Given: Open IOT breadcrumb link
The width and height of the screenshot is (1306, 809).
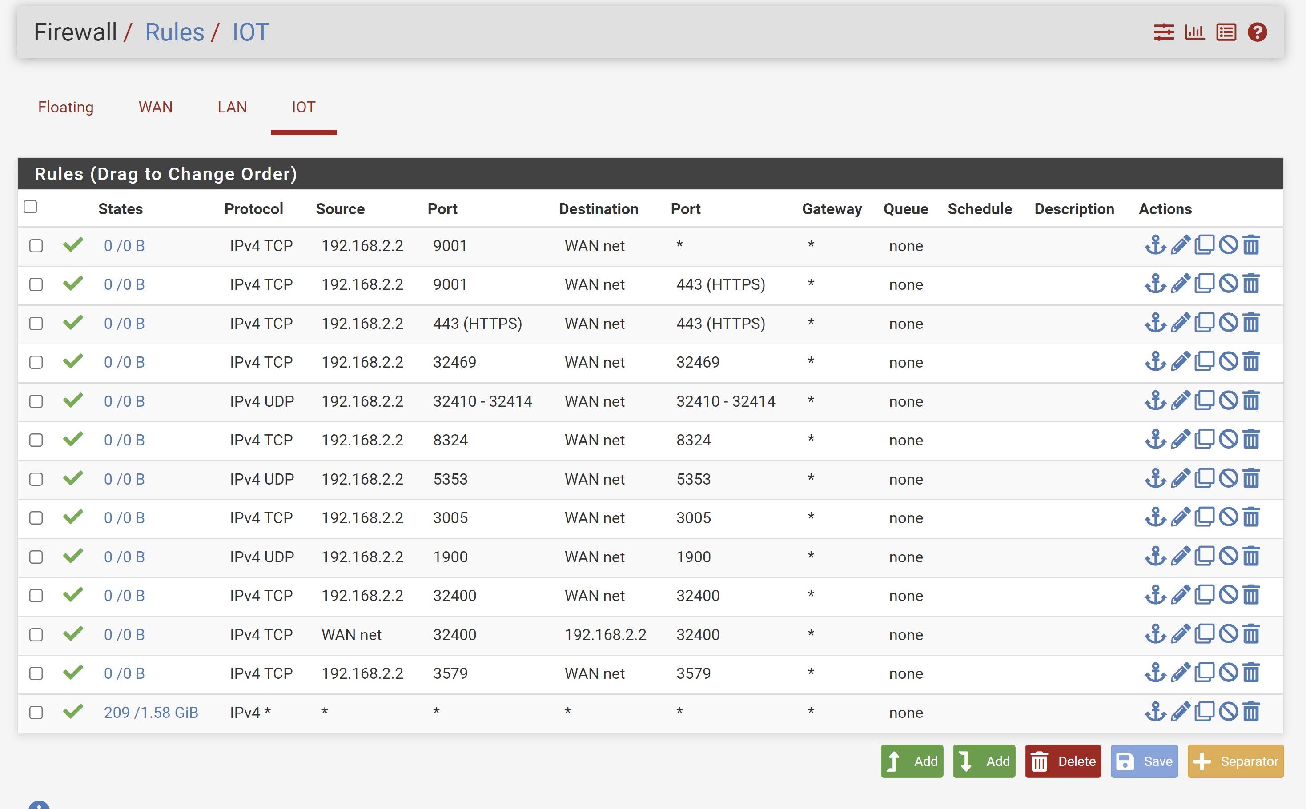Looking at the screenshot, I should tap(250, 32).
